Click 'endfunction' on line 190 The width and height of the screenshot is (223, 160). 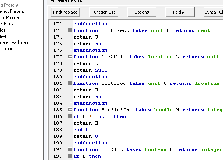pyautogui.click(x=90, y=143)
